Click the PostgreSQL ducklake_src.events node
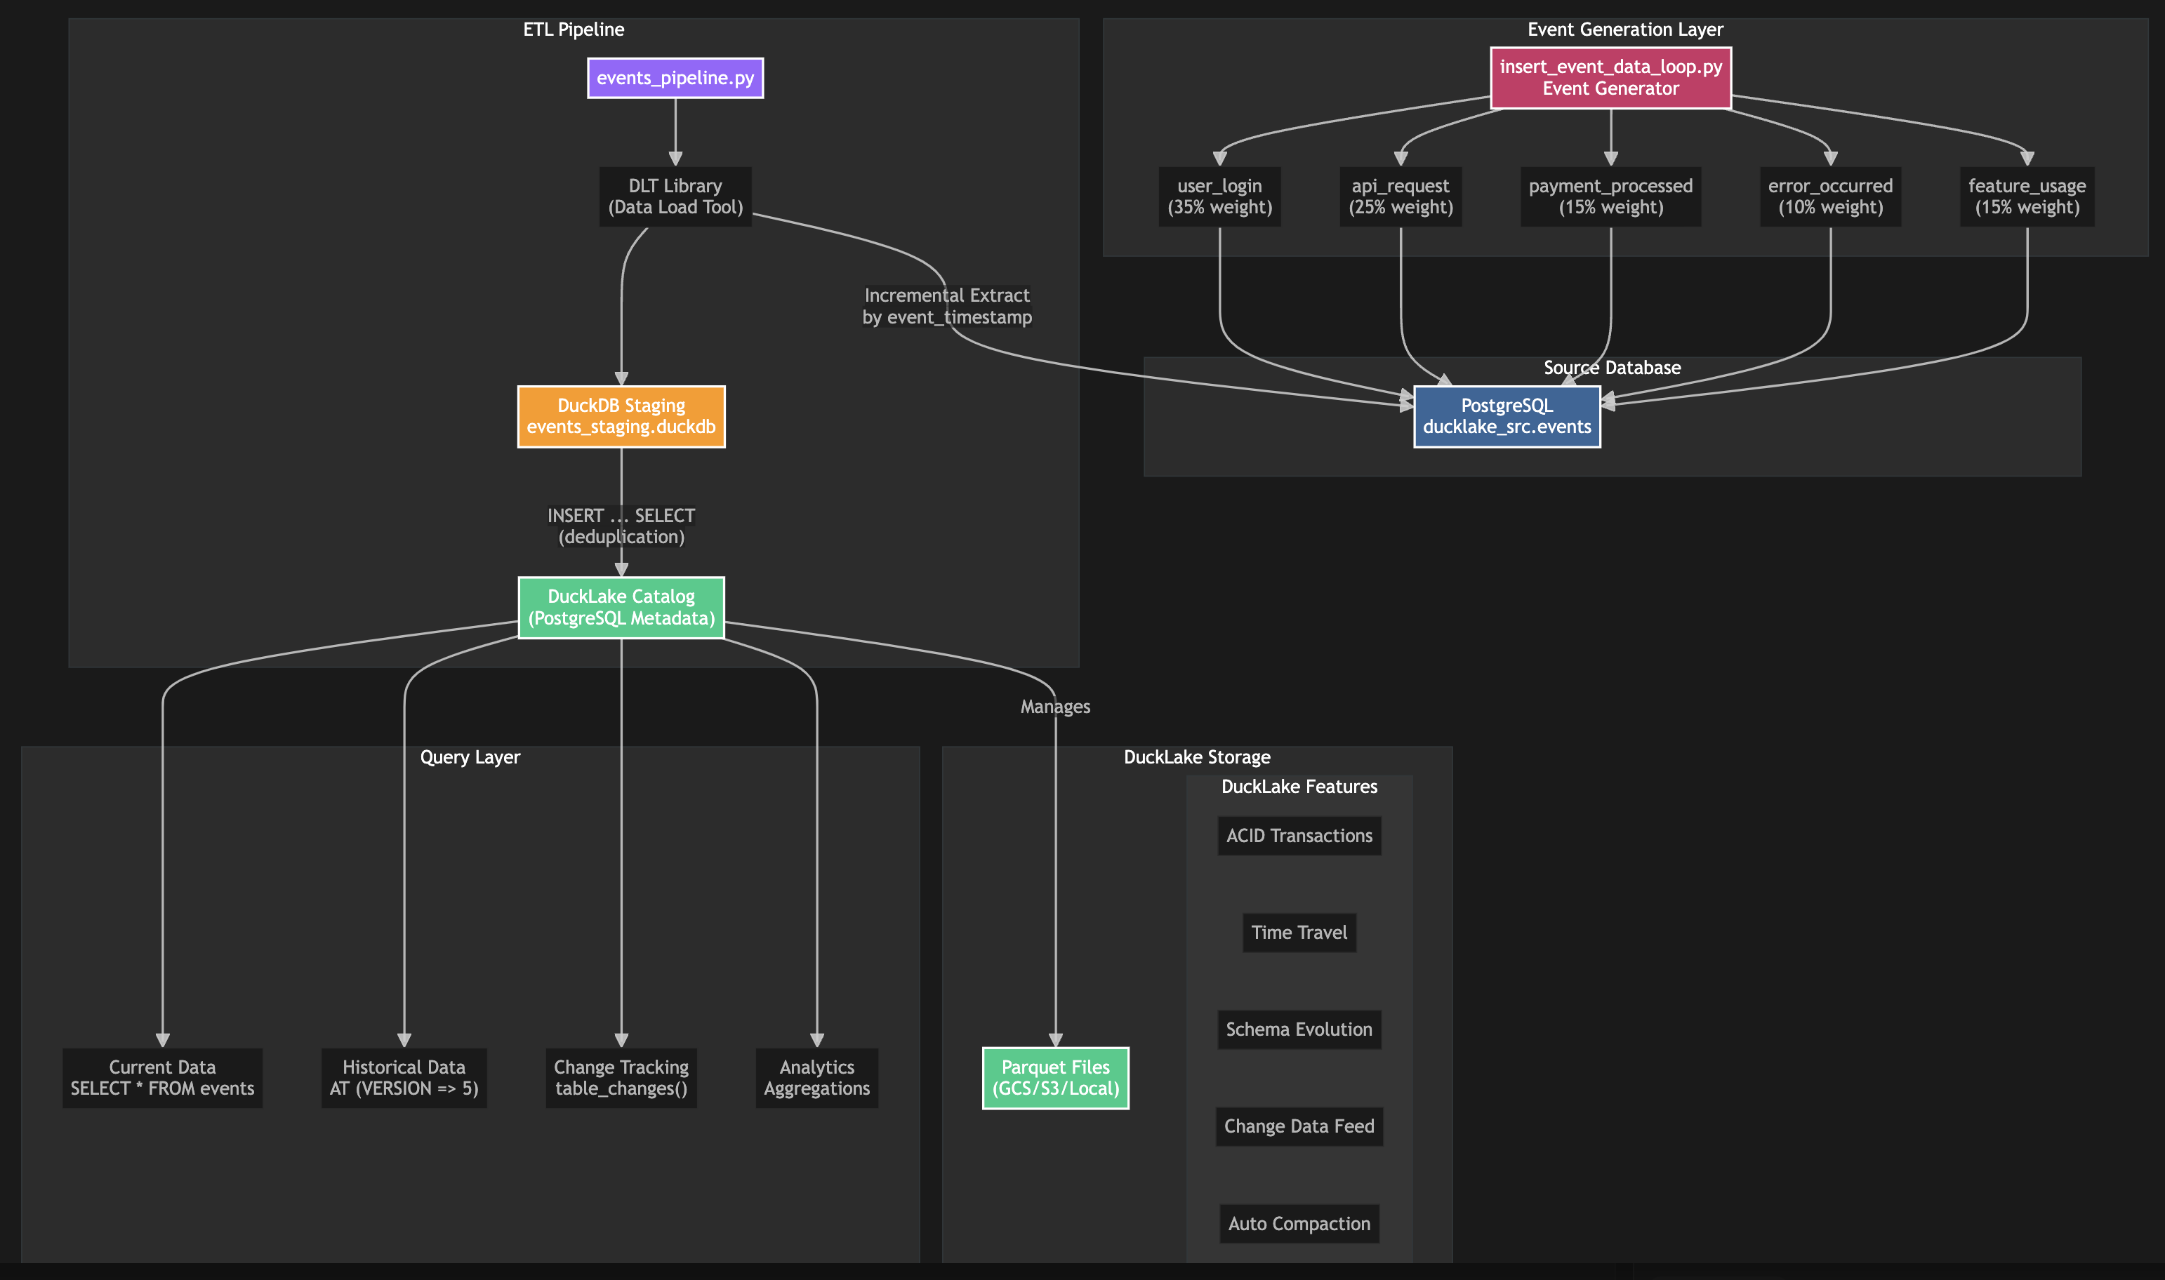Image resolution: width=2165 pixels, height=1280 pixels. point(1507,417)
